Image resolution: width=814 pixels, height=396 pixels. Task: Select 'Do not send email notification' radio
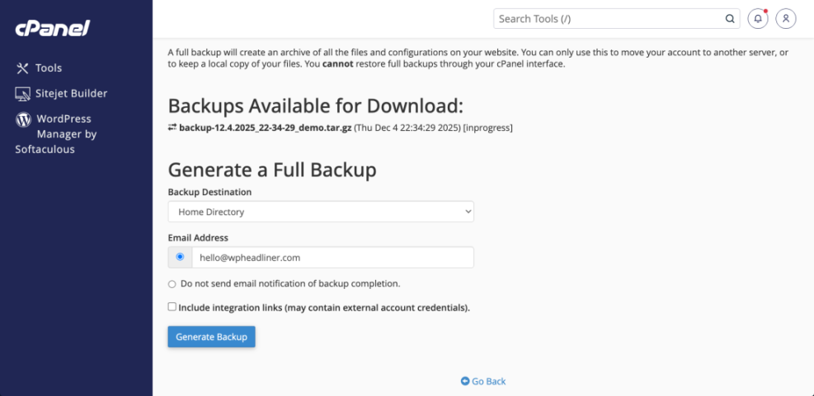172,284
